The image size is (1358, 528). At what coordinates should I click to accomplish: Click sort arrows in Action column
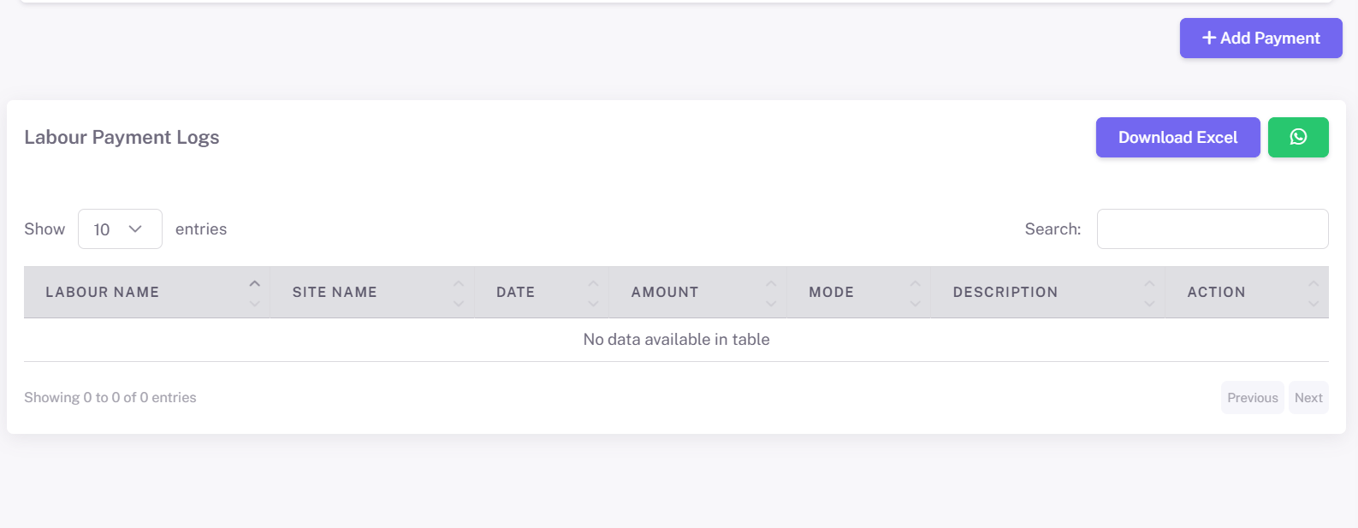click(x=1313, y=293)
